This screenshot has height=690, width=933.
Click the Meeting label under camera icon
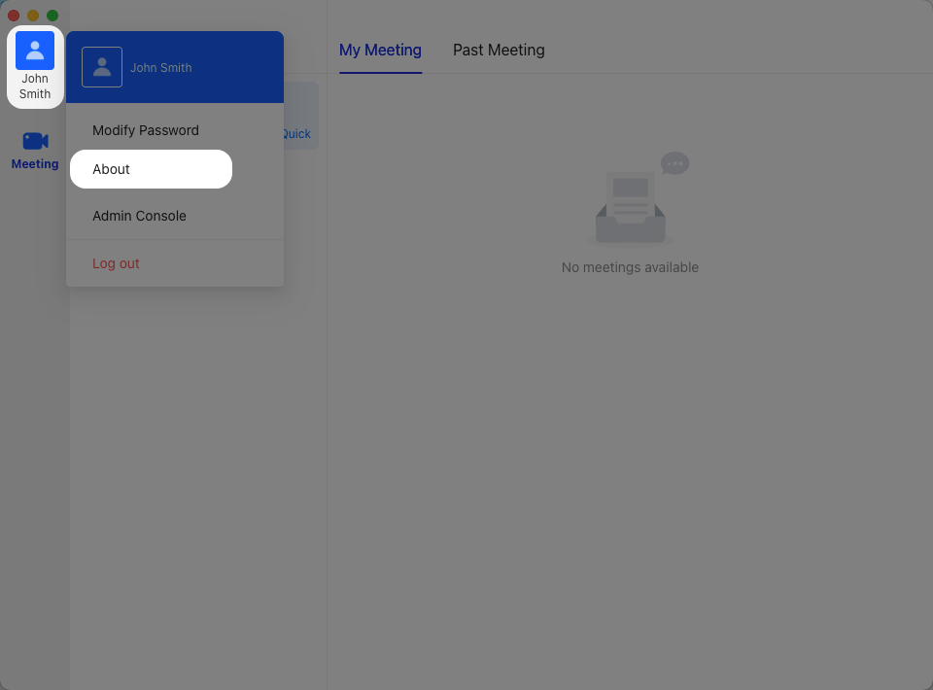coord(34,164)
